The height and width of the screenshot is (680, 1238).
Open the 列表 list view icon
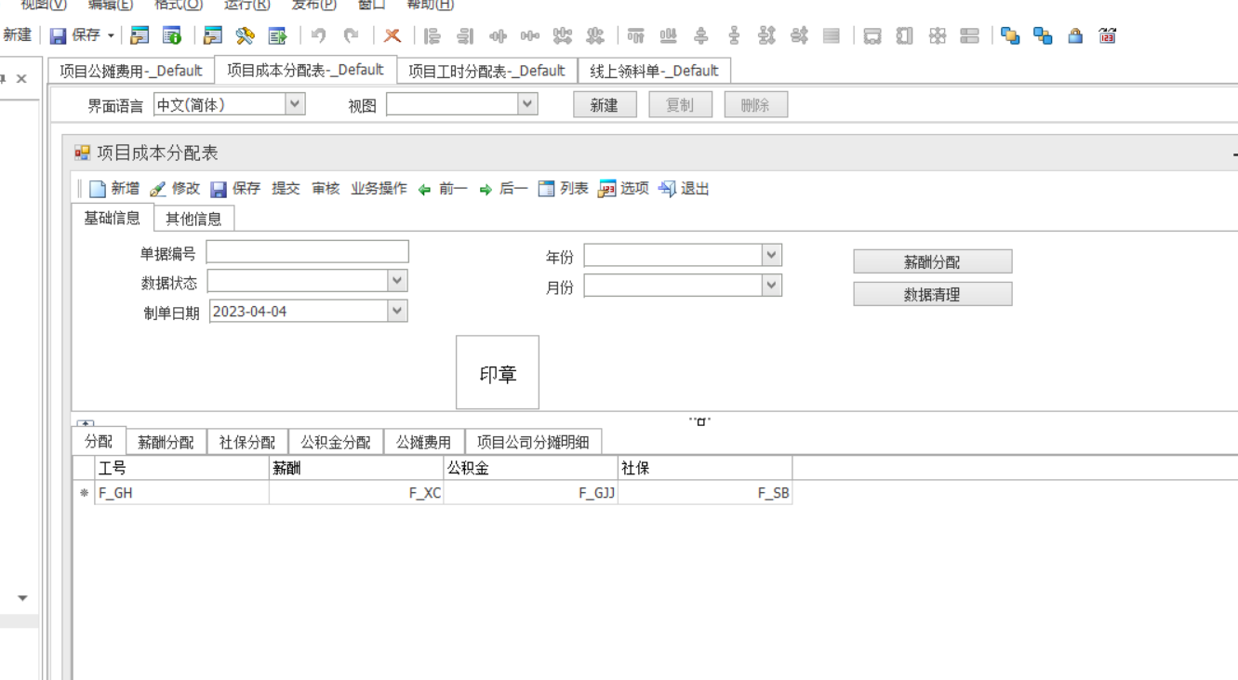point(547,189)
